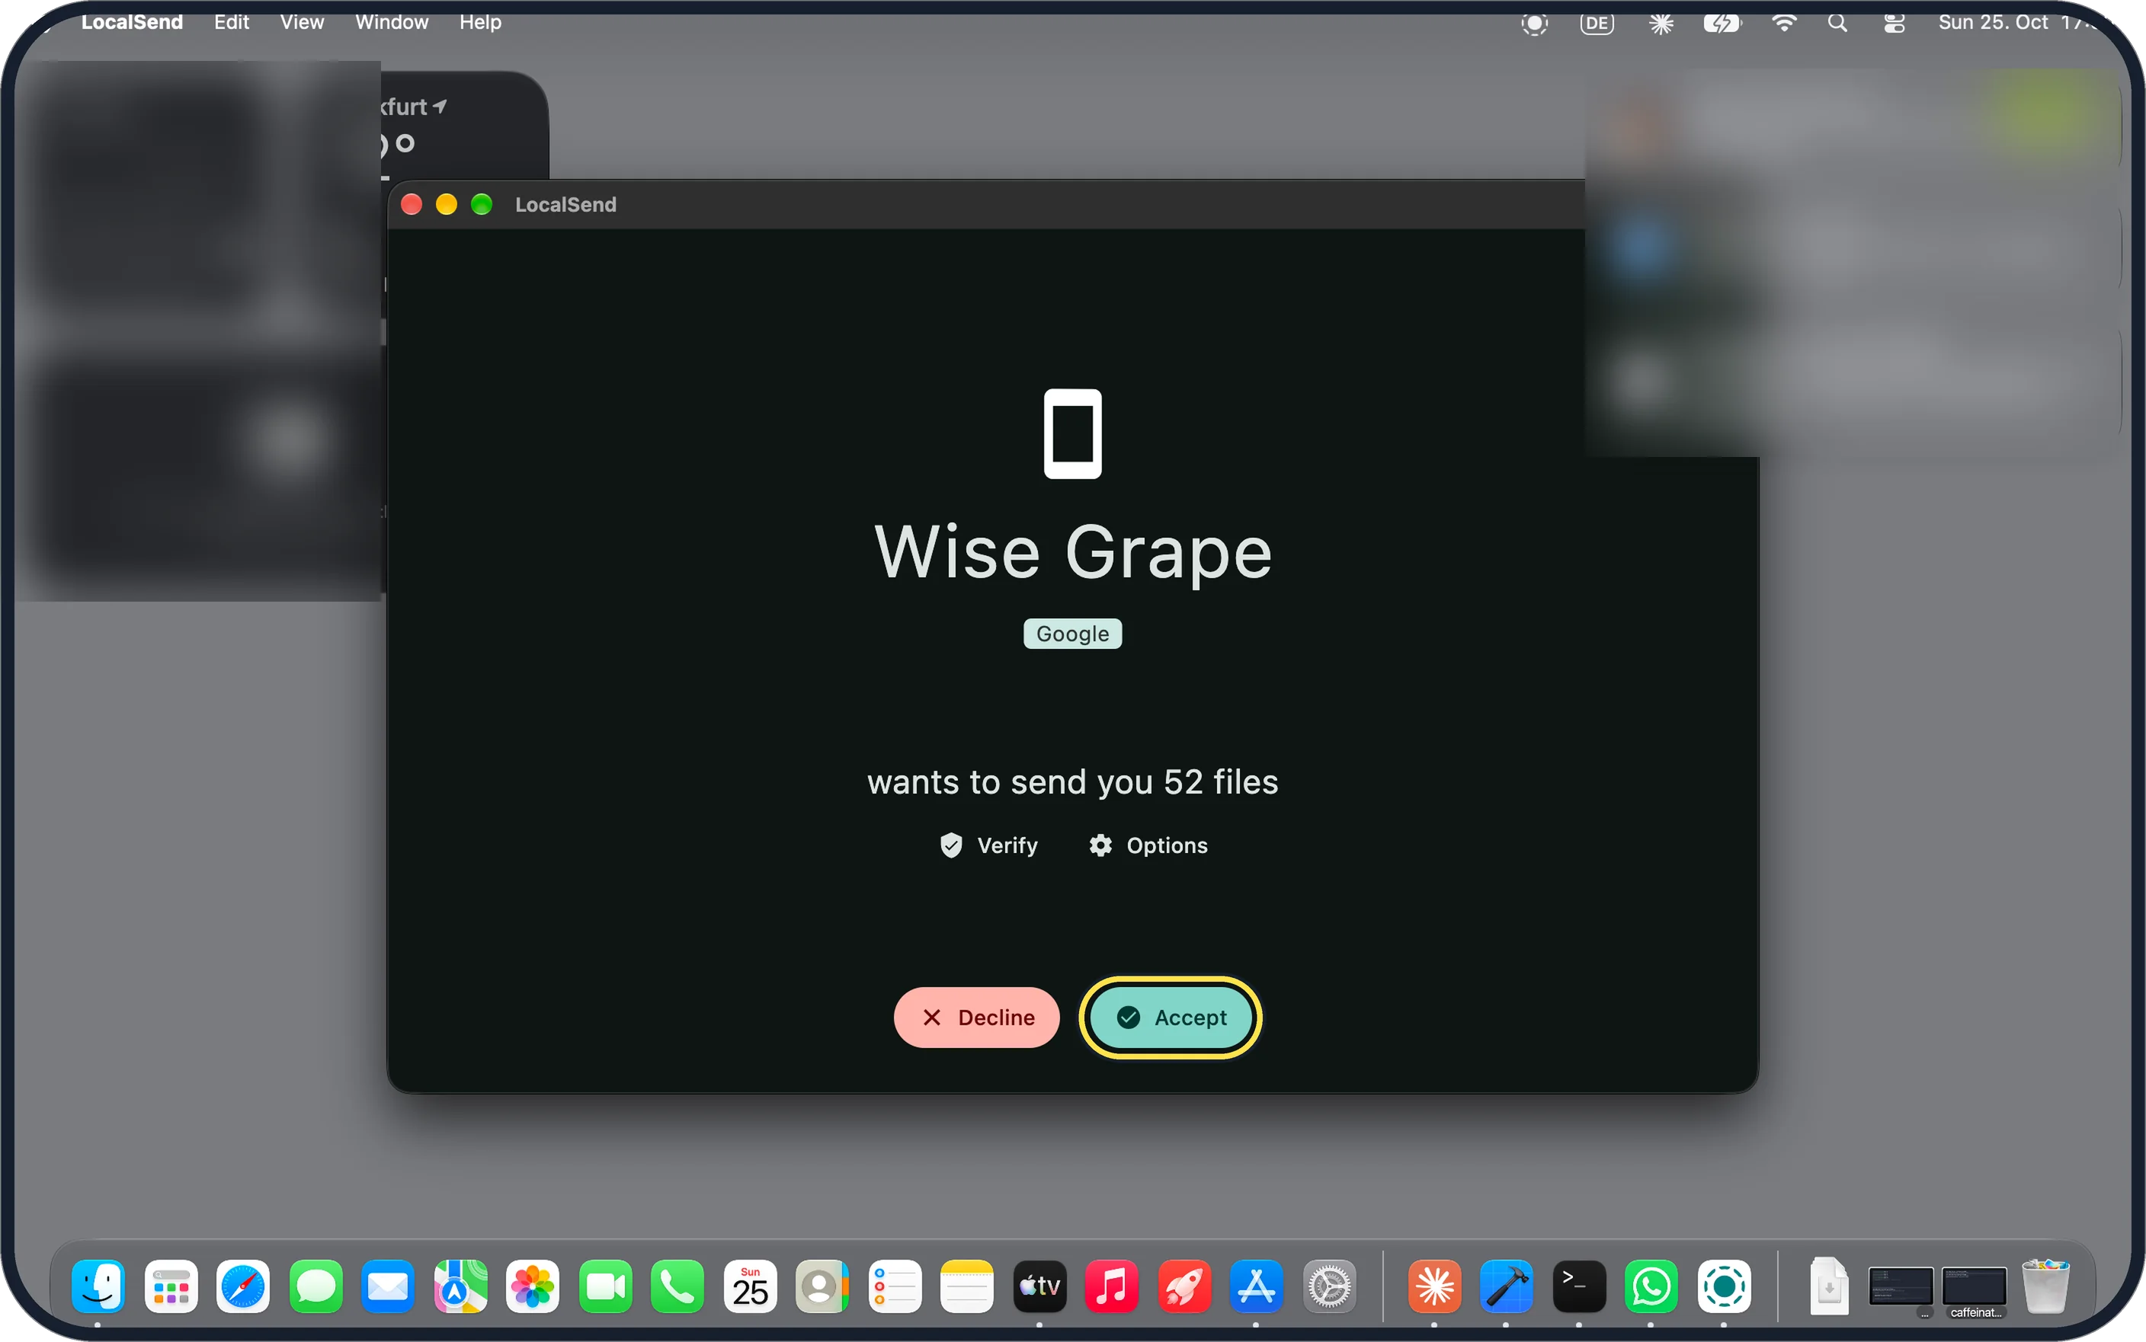Open the Edit menu
Viewport: 2146px width, 1342px height.
point(231,22)
